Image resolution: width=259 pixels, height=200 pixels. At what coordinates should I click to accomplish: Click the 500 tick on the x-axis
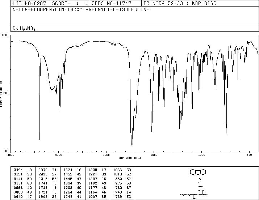(x=249, y=155)
